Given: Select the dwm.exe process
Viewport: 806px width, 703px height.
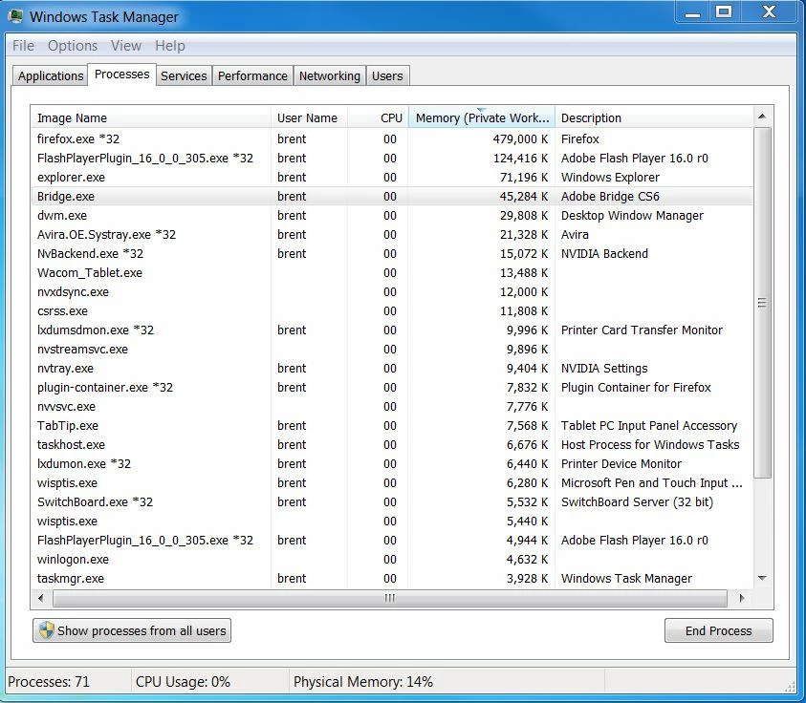Looking at the screenshot, I should [392, 215].
